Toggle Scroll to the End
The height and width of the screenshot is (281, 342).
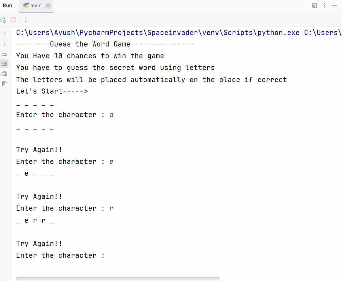(4, 64)
